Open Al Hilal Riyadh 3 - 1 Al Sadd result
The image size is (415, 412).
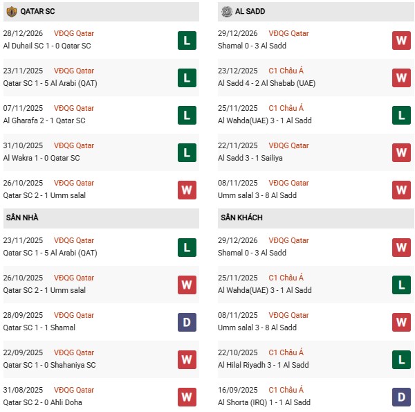tap(263, 365)
